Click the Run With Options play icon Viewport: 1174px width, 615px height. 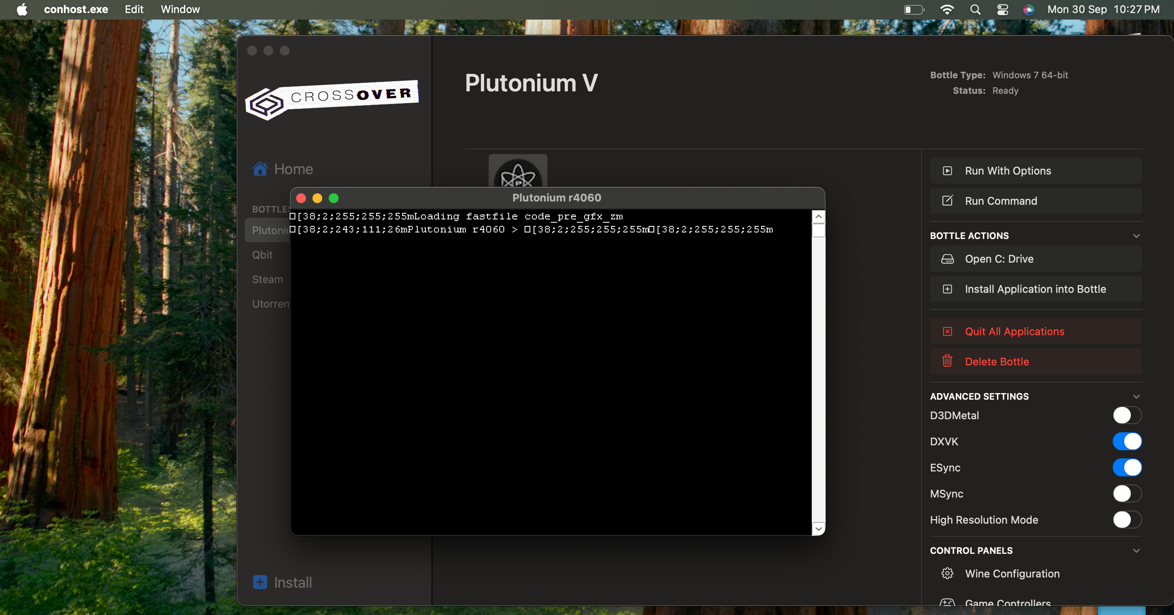[948, 171]
